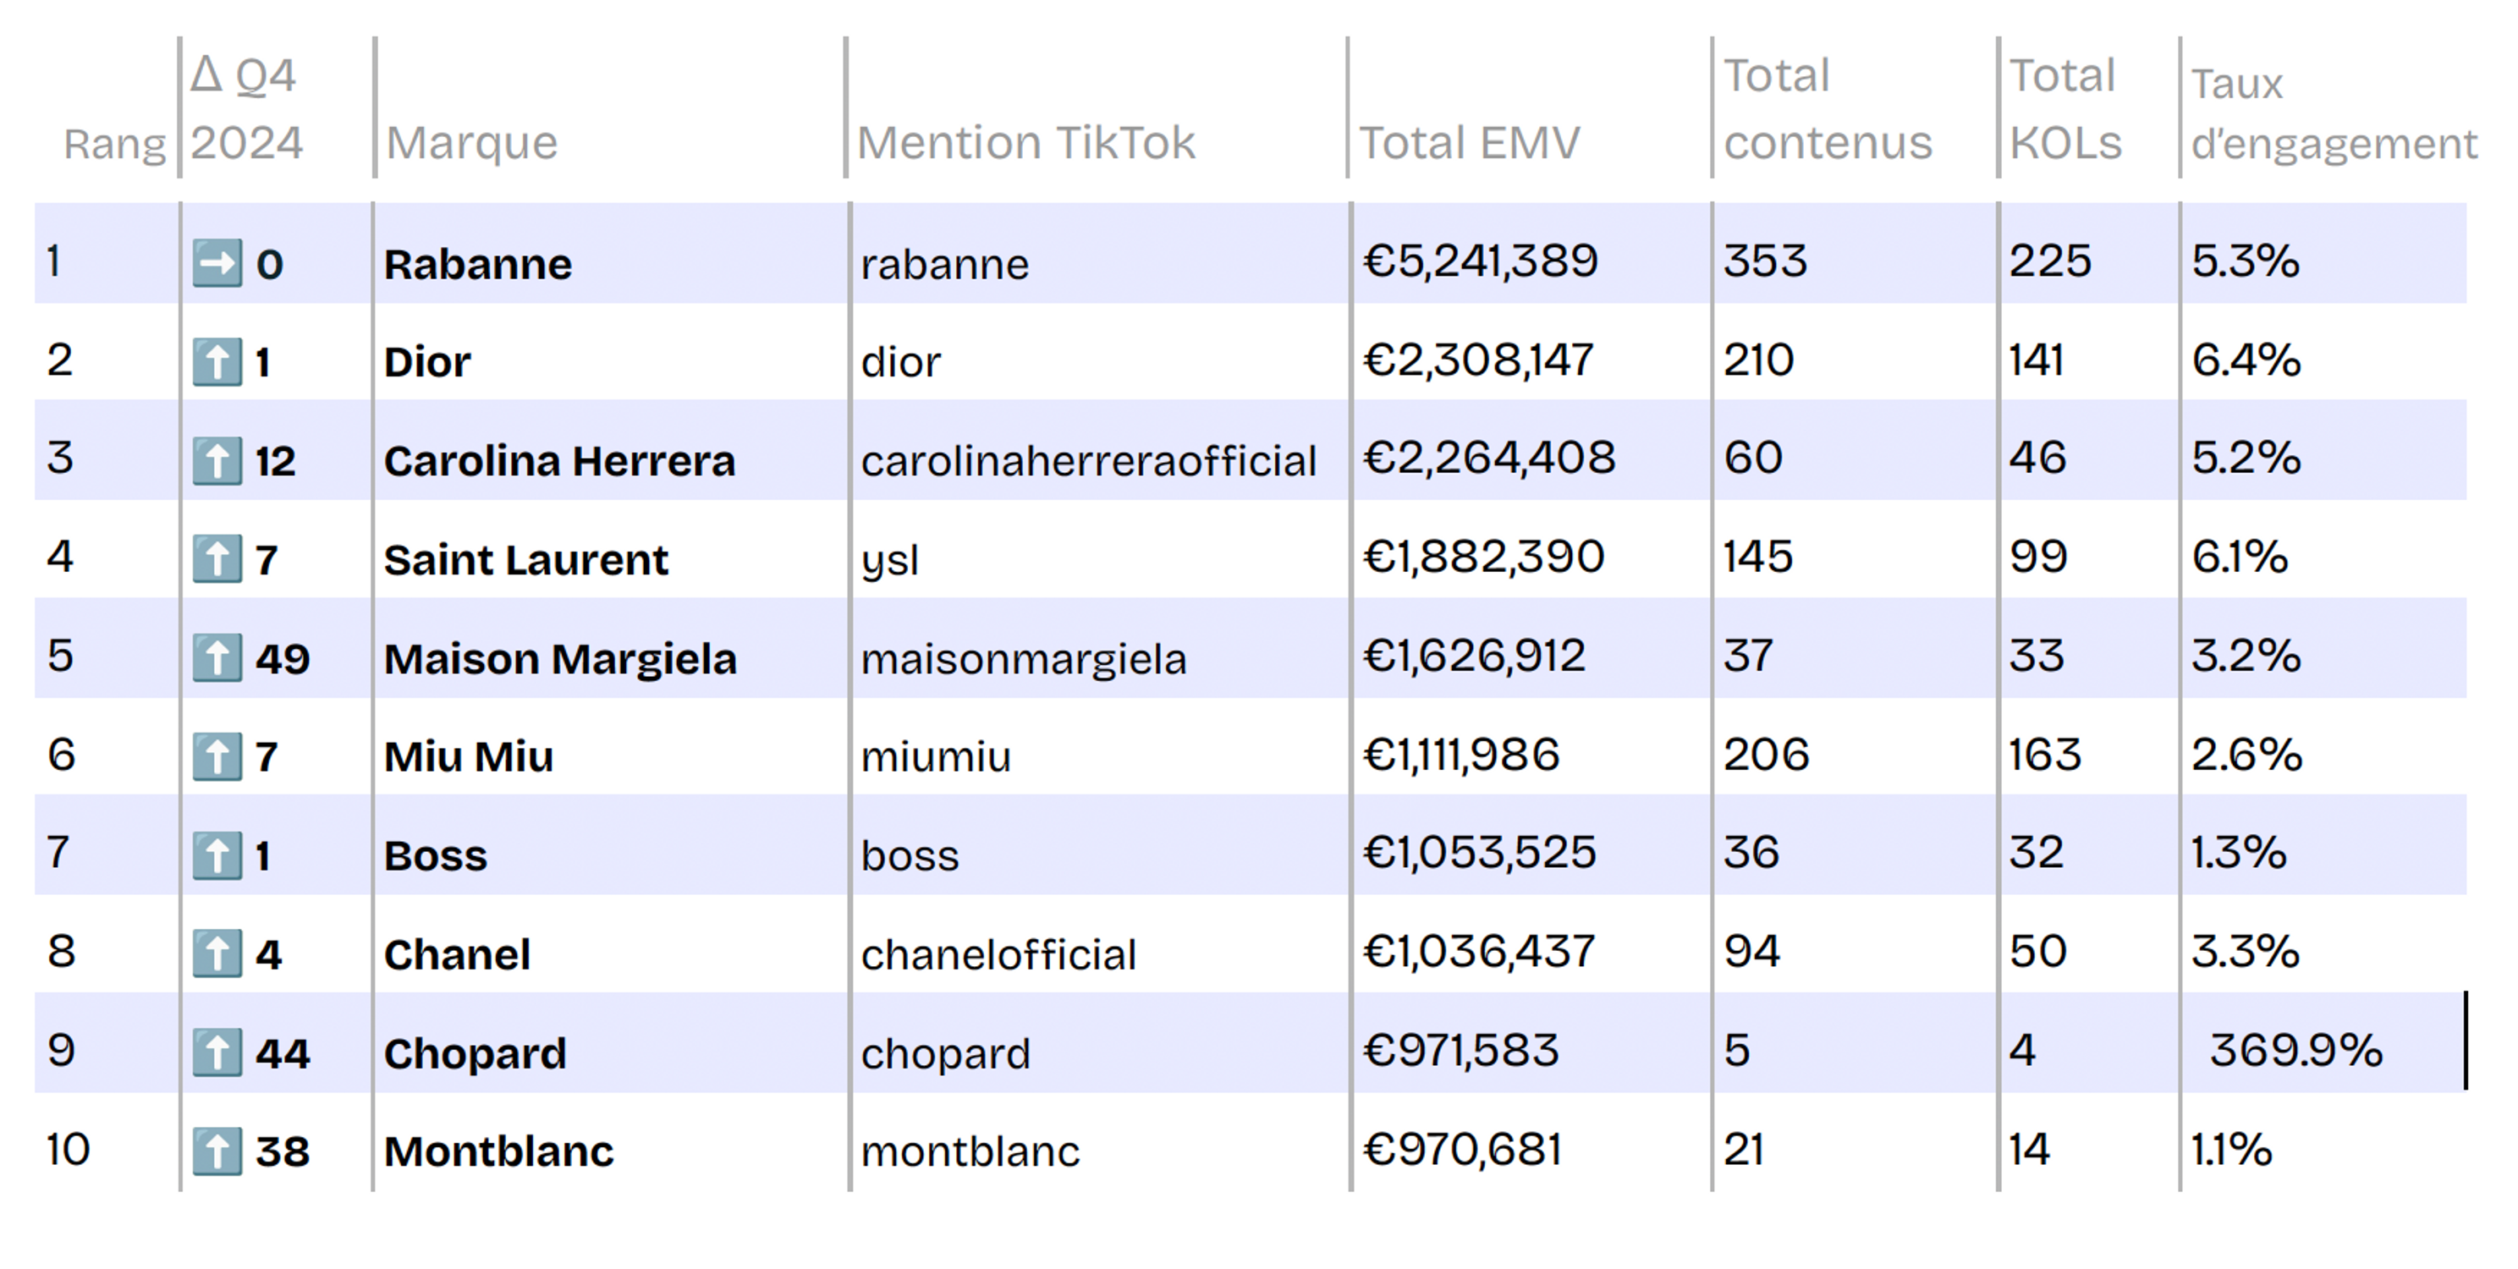
Task: Click the Mention TikTok column header
Action: coord(1025,143)
